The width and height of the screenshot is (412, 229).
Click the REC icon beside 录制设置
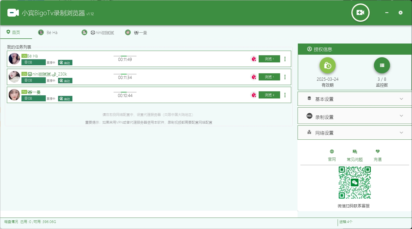[309, 116]
